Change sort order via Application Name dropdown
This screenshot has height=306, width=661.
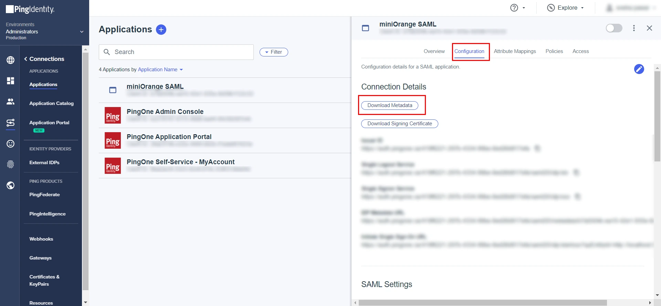click(160, 70)
